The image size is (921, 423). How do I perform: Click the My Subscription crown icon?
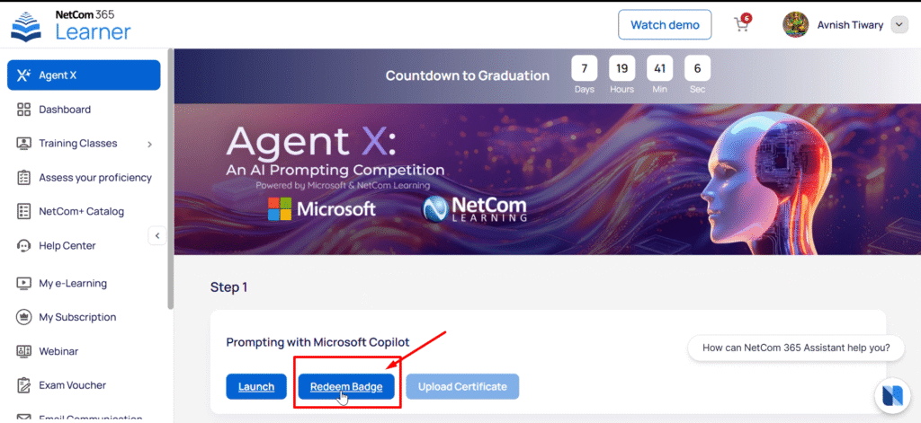click(23, 317)
